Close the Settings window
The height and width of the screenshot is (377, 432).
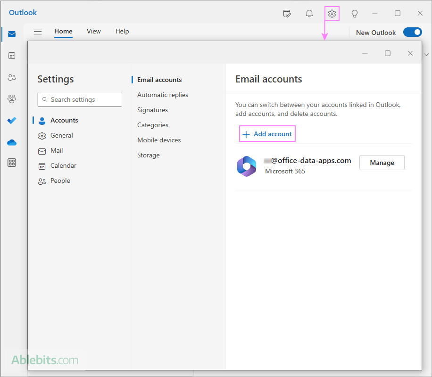click(x=410, y=53)
